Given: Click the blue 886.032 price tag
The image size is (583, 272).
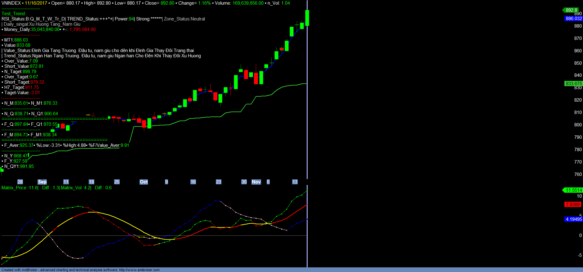Looking at the screenshot, I should click(573, 19).
